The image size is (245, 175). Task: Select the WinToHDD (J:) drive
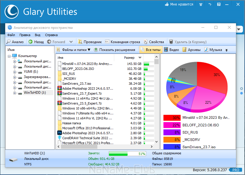click(35, 93)
